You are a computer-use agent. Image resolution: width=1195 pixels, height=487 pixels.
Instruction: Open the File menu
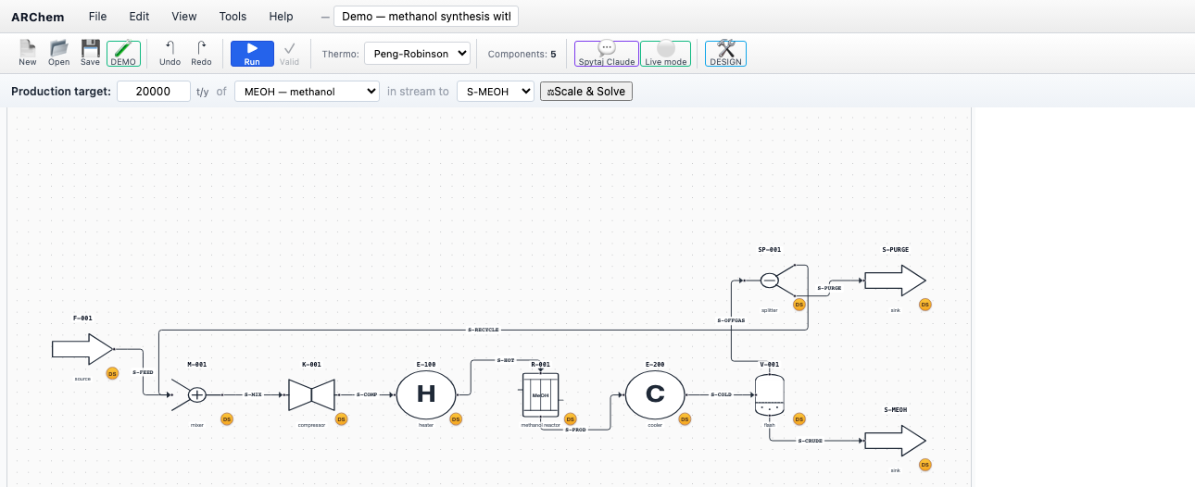tap(97, 17)
